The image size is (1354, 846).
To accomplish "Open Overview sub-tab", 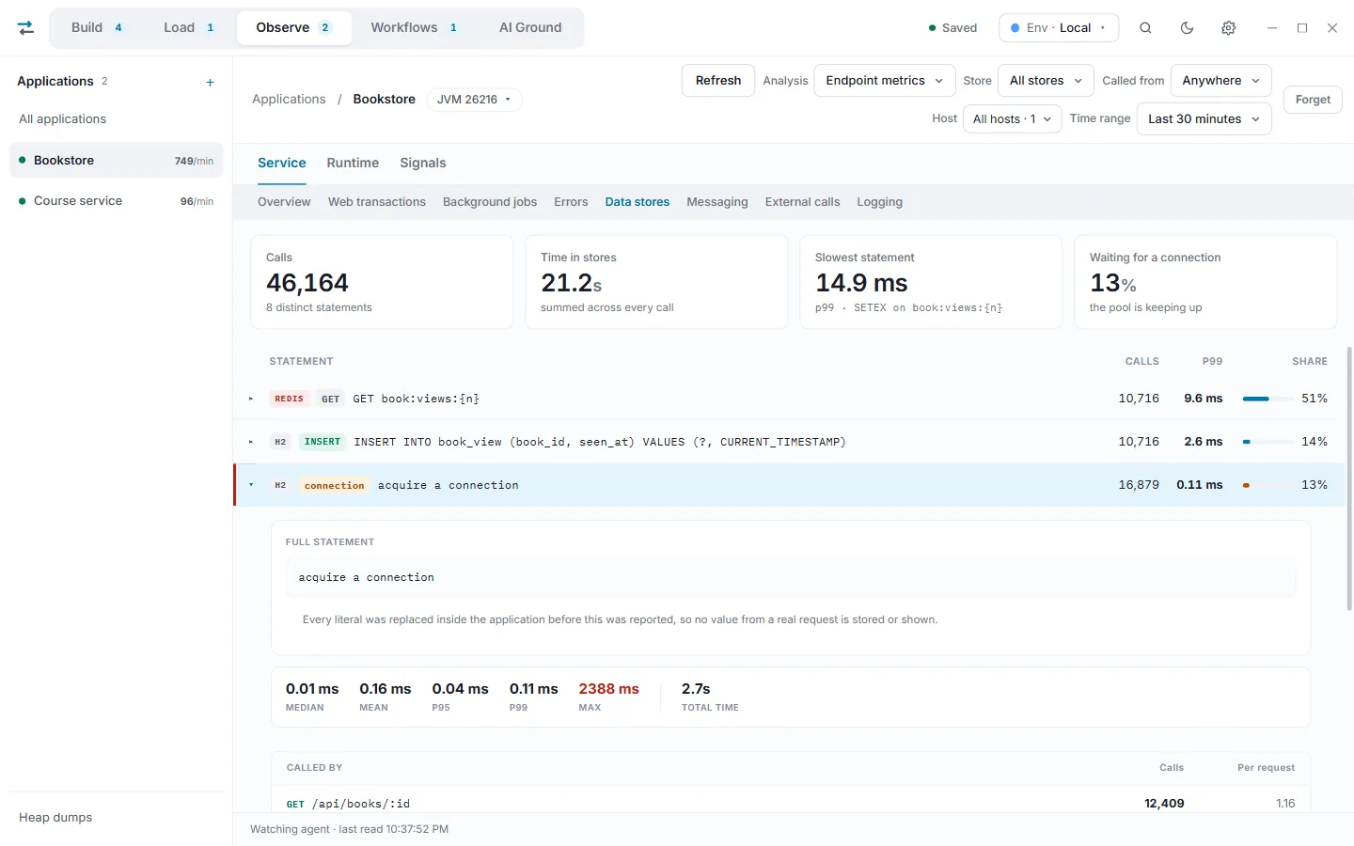I will [284, 202].
